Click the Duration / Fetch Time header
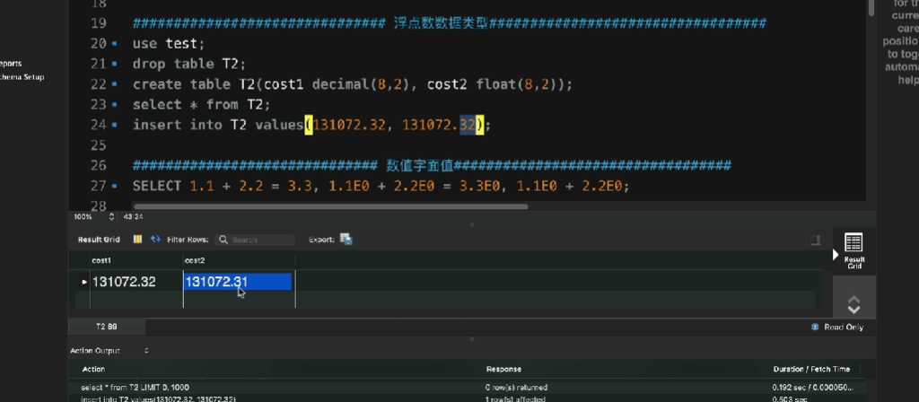Image resolution: width=919 pixels, height=402 pixels. [x=811, y=369]
